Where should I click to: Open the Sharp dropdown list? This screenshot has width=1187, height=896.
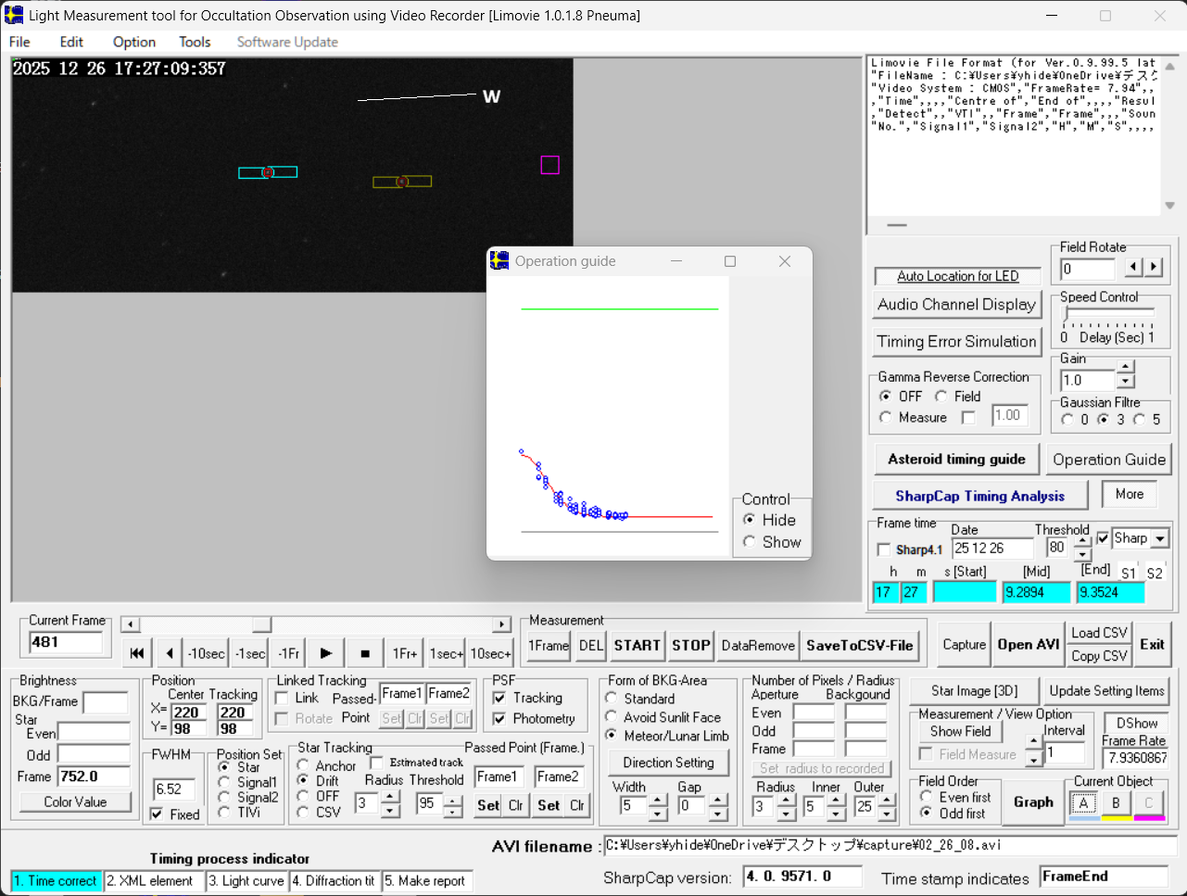1160,538
